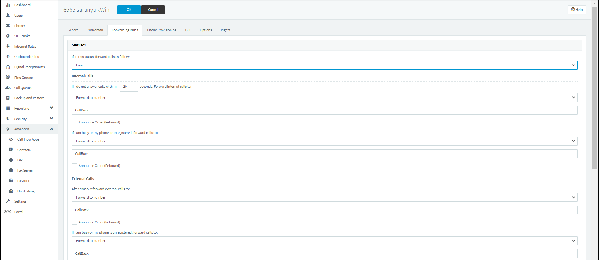Click the Contacts address book icon

(x=11, y=150)
